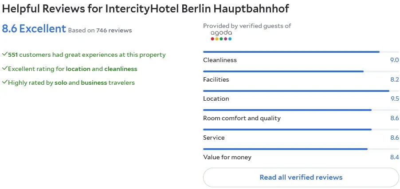Click the Room comfort and quality bar
Screen dimensions: 400x189
301,110
